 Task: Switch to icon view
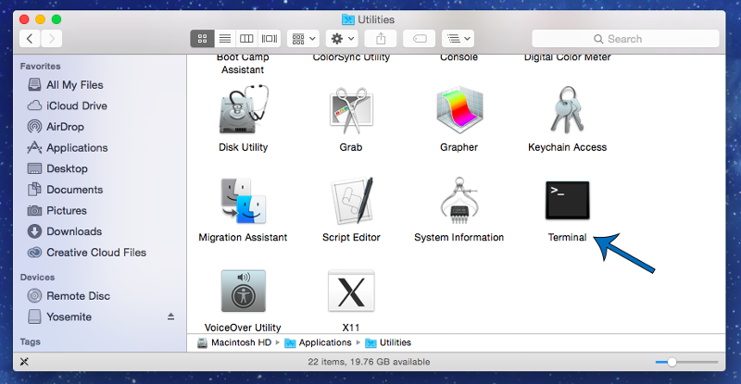point(202,39)
